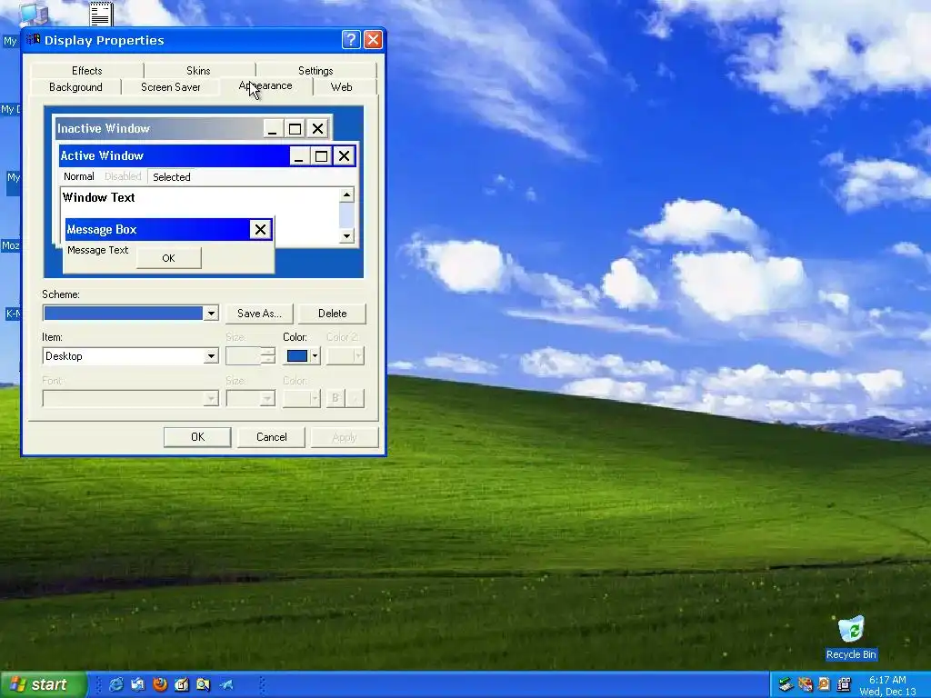Click the crossed-out security shield tray icon

click(806, 684)
